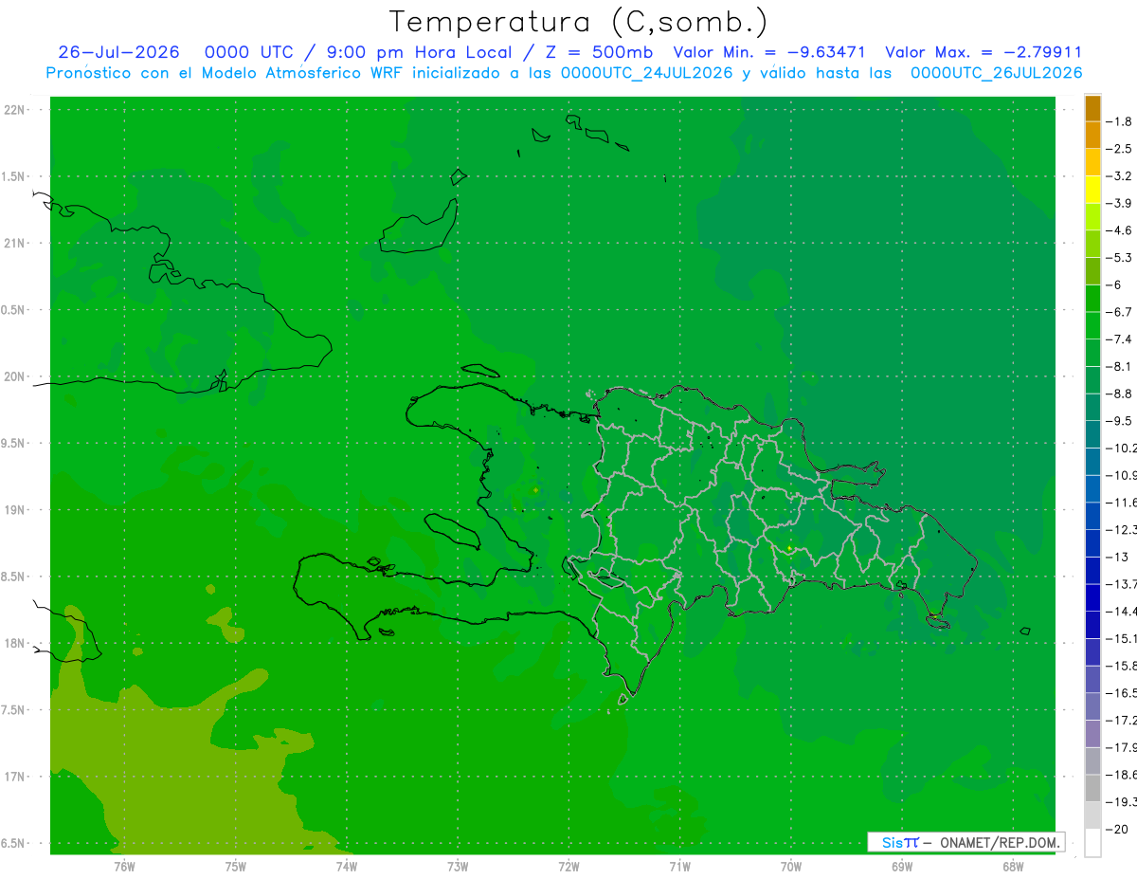Click the '20N' latitude axis label
The height and width of the screenshot is (879, 1137).
15,376
